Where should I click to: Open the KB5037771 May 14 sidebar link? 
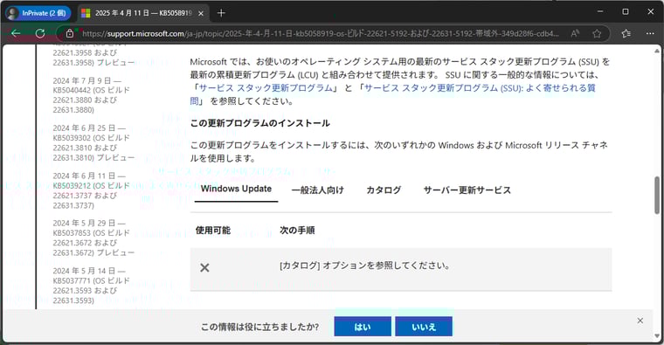(x=91, y=286)
